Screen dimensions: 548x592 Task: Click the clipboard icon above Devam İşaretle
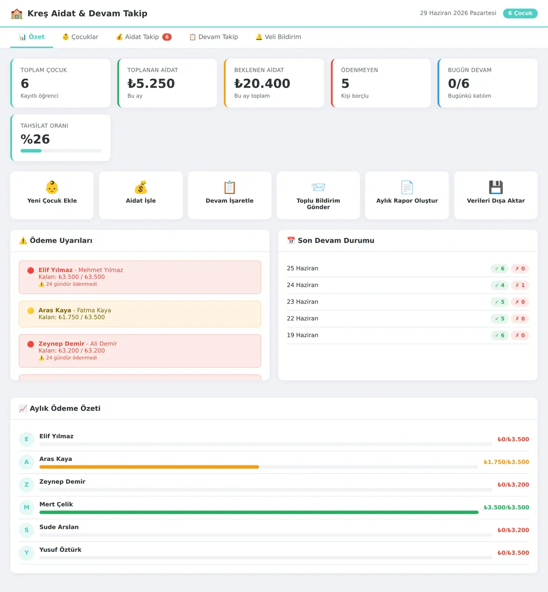click(x=230, y=187)
